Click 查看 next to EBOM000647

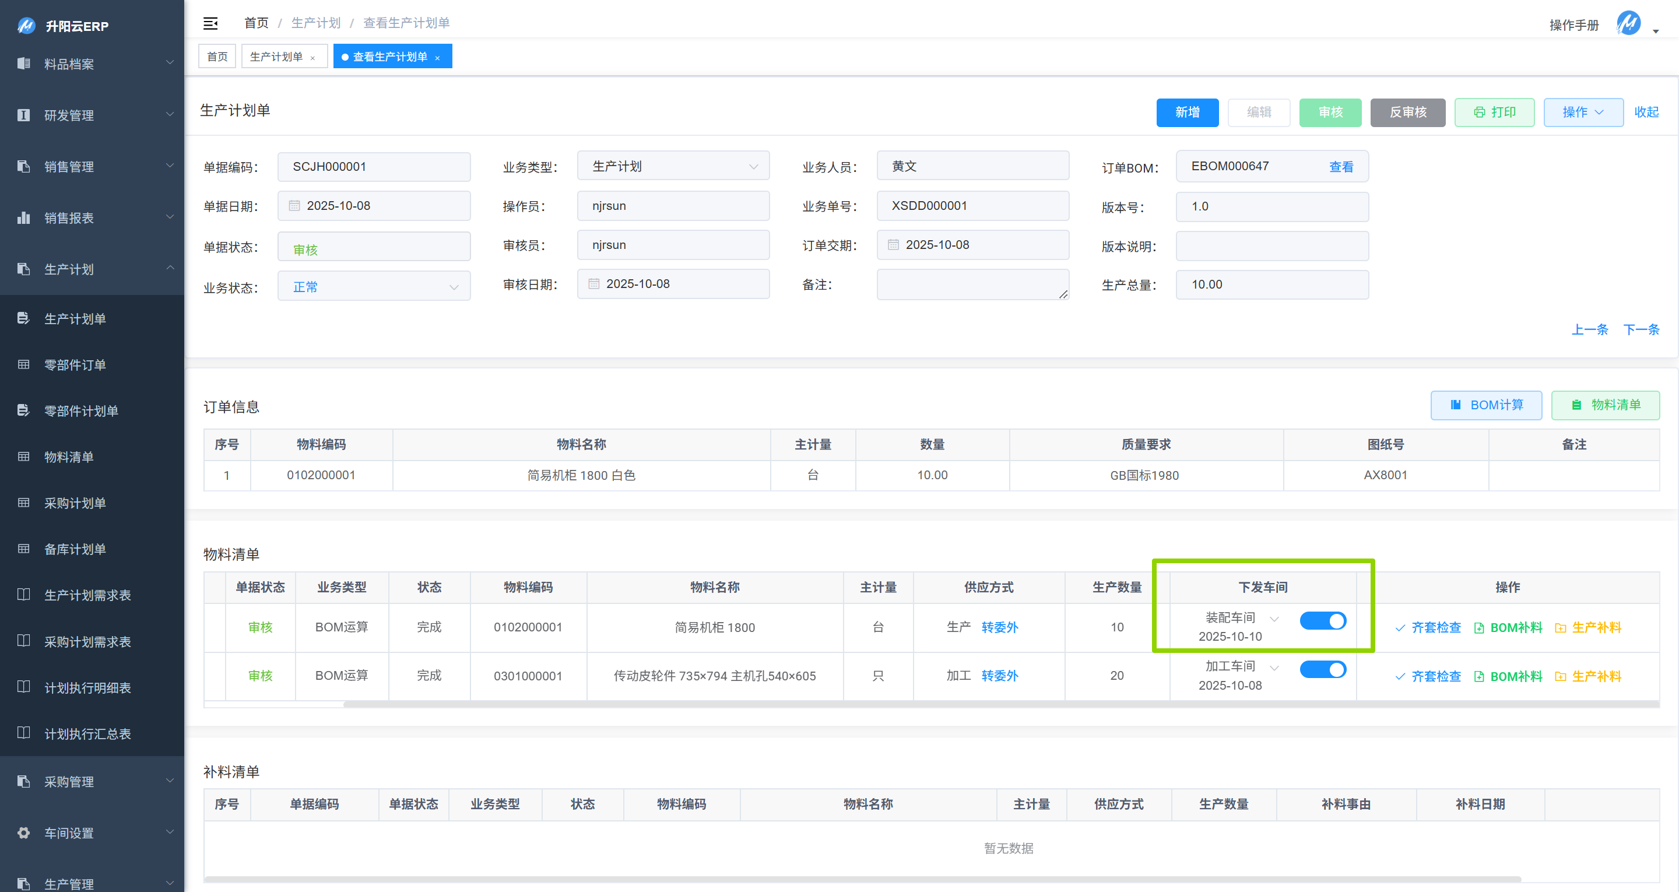coord(1342,166)
